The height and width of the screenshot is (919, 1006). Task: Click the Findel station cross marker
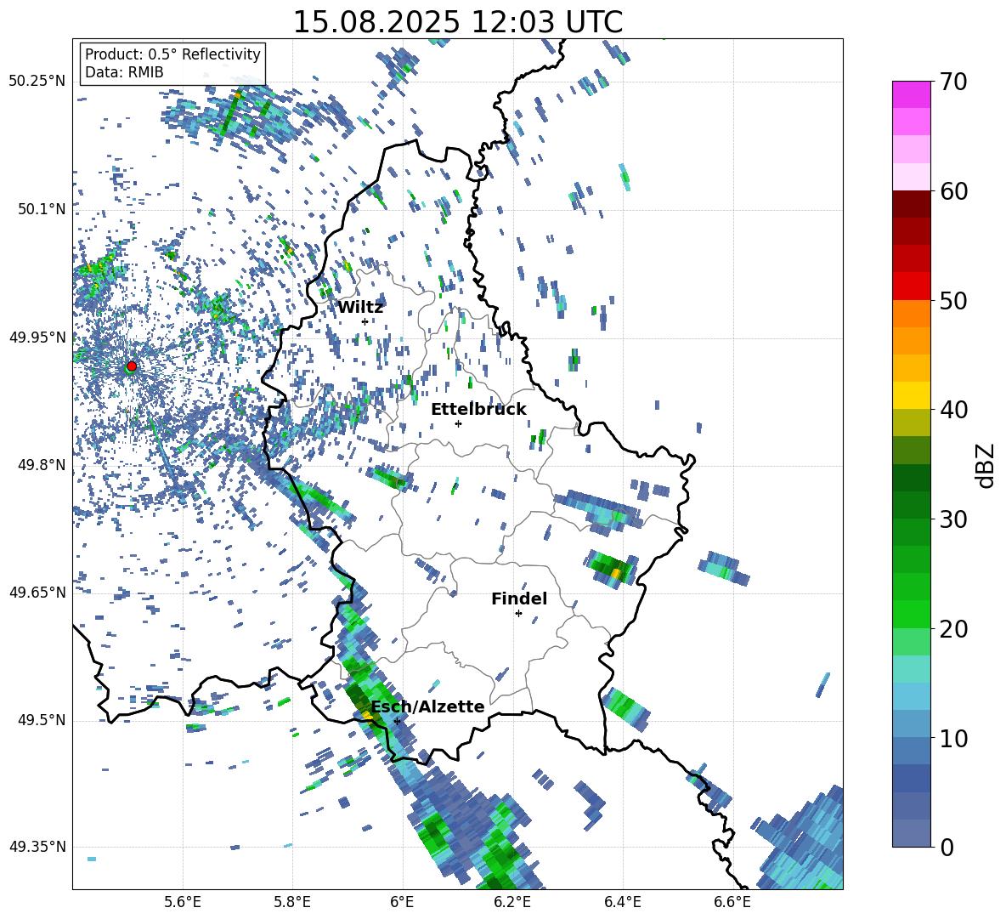518,614
